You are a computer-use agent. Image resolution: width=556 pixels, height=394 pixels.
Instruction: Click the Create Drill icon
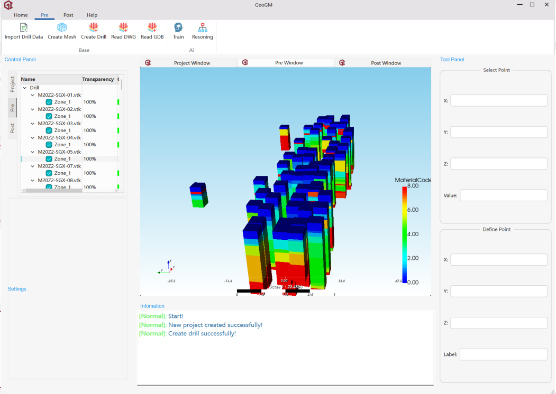94,28
